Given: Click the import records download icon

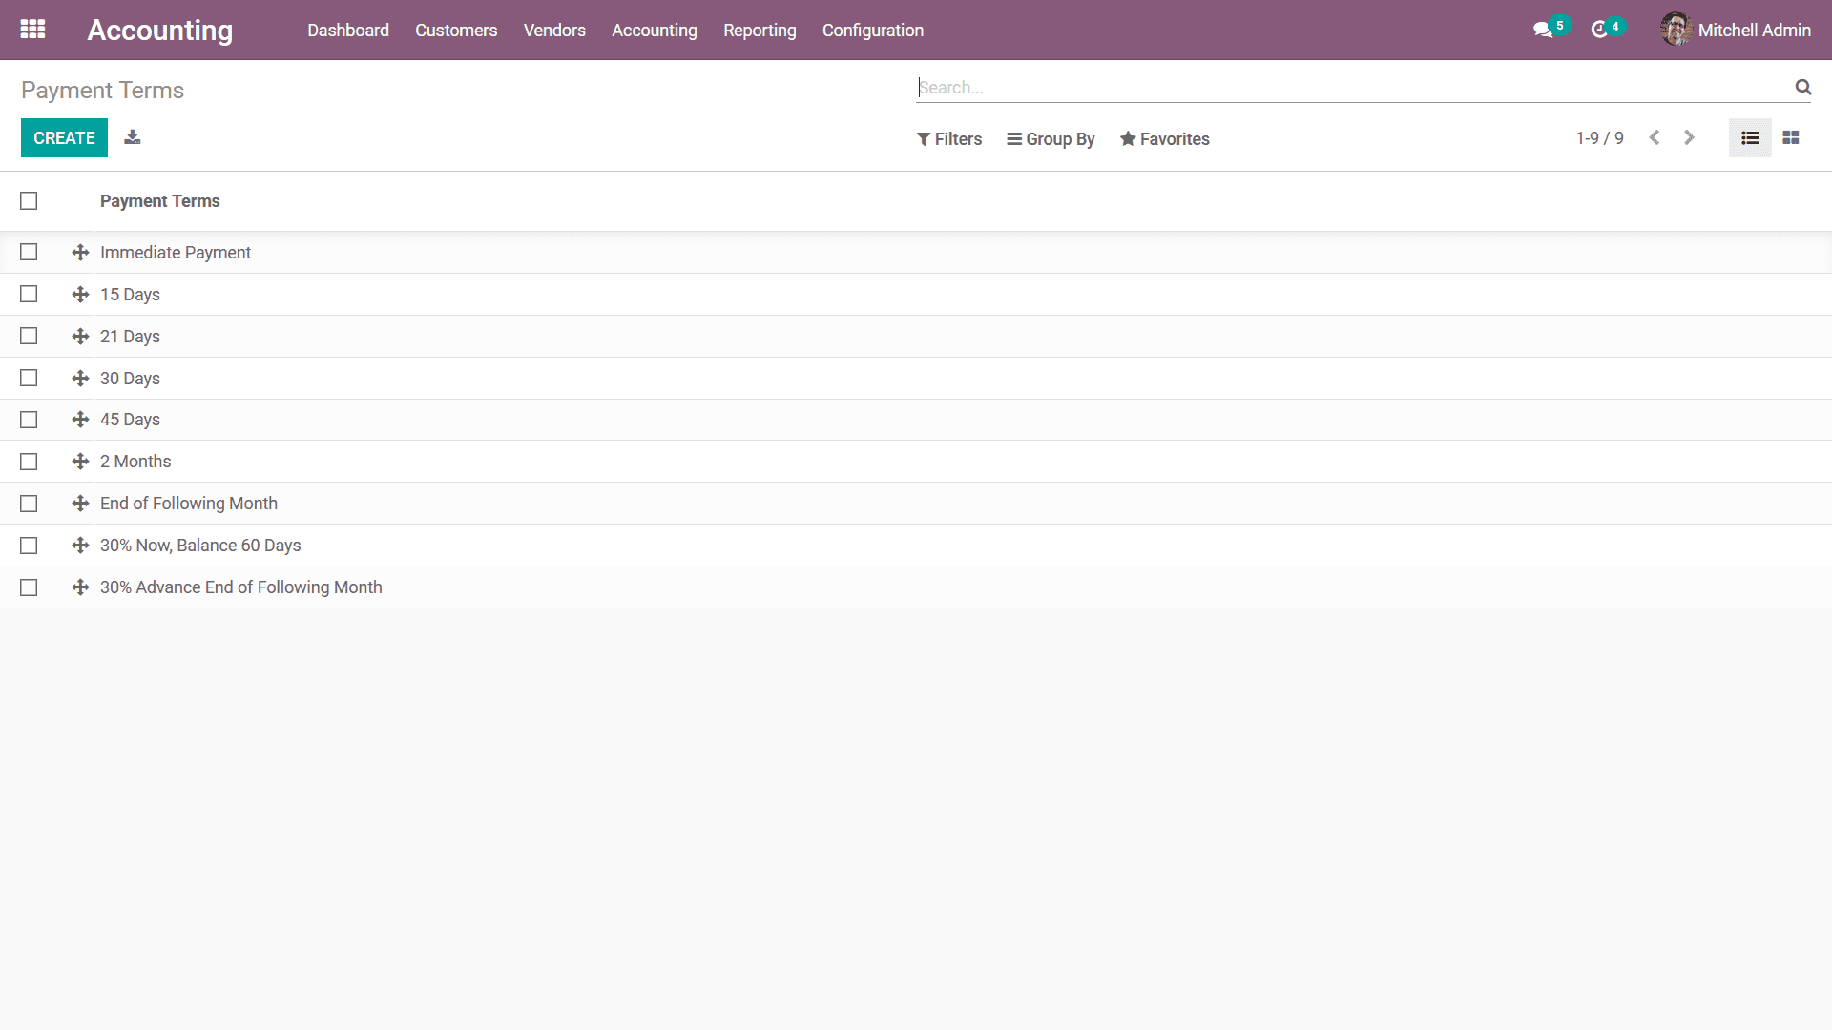Looking at the screenshot, I should click(133, 137).
